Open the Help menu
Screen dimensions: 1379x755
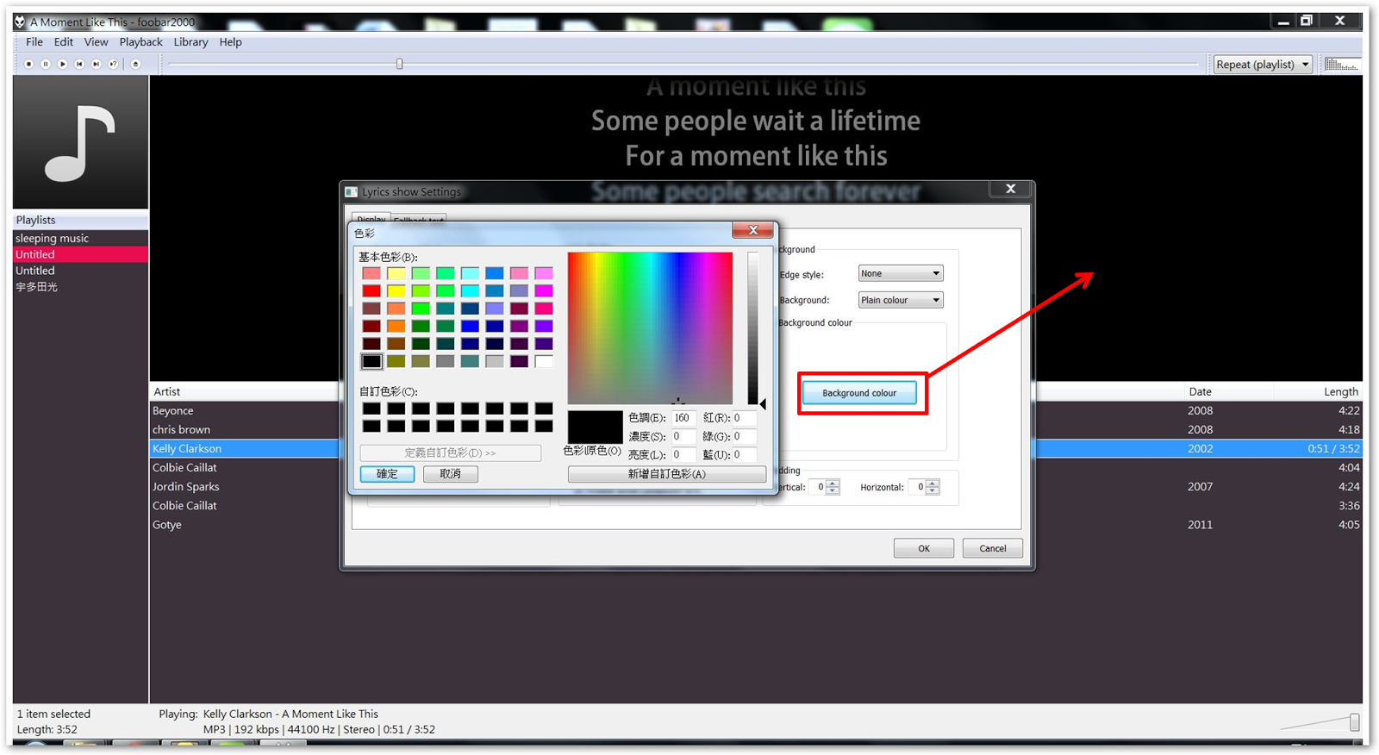[230, 41]
